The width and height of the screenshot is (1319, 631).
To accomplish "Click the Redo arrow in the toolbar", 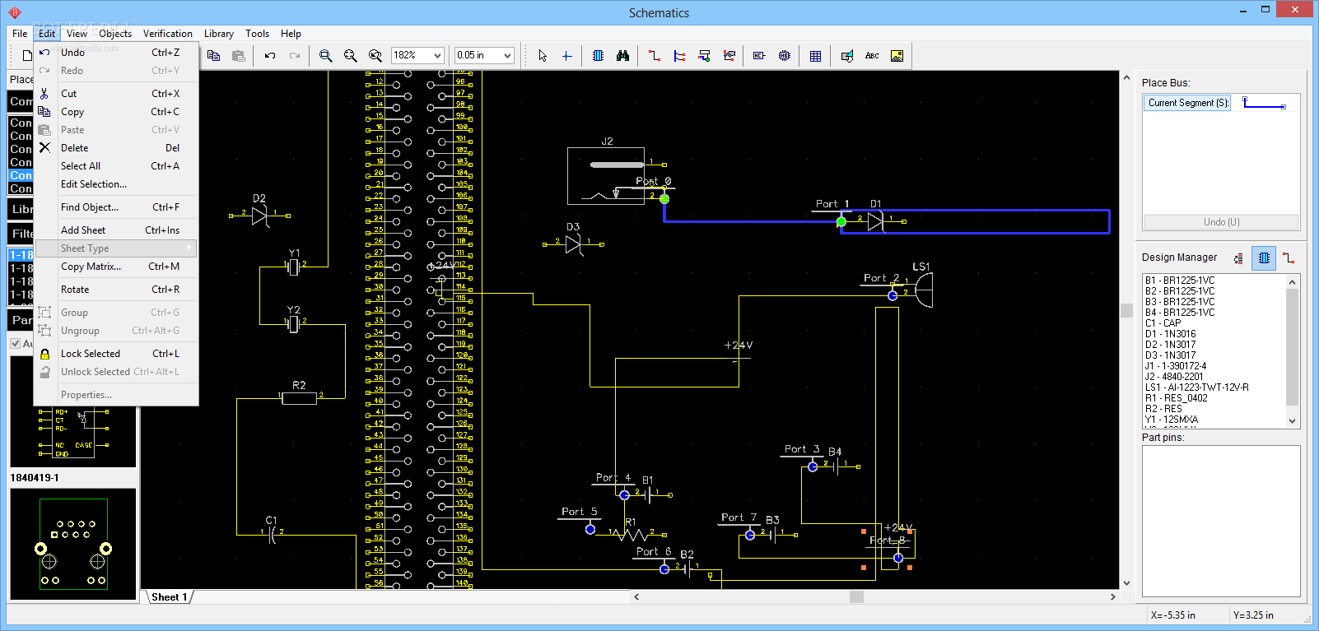I will pyautogui.click(x=295, y=56).
